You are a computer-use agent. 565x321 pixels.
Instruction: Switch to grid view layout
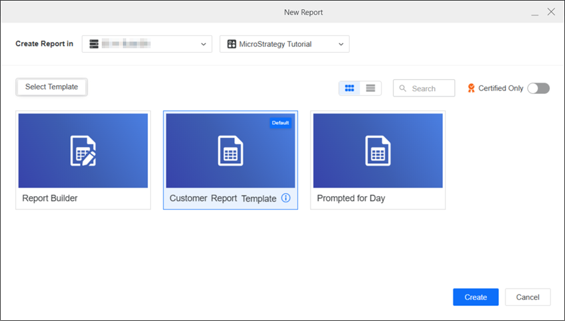350,88
